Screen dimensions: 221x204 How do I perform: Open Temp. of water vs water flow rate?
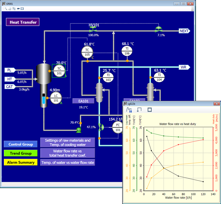[68, 162]
